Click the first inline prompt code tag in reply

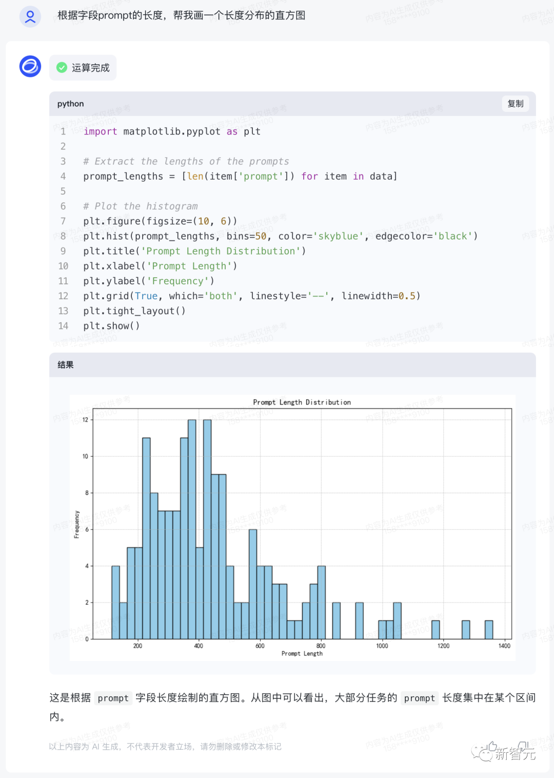pyautogui.click(x=113, y=698)
